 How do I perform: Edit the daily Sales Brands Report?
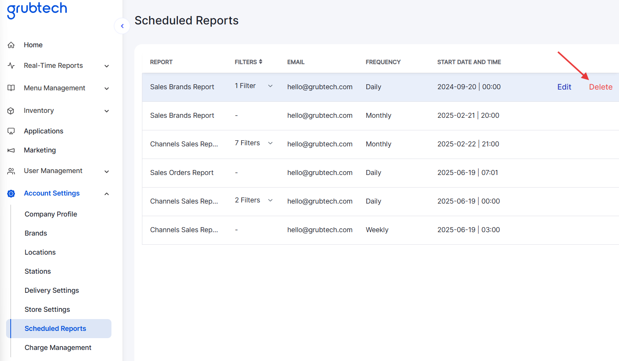[564, 87]
